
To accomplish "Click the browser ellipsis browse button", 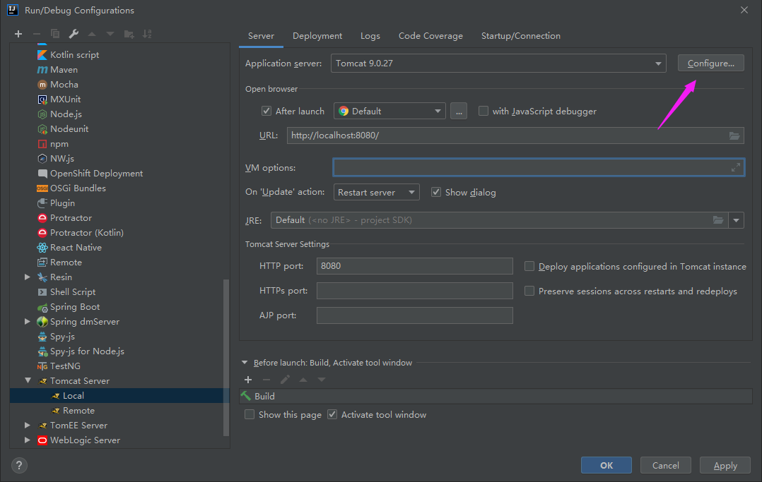I will (x=458, y=111).
